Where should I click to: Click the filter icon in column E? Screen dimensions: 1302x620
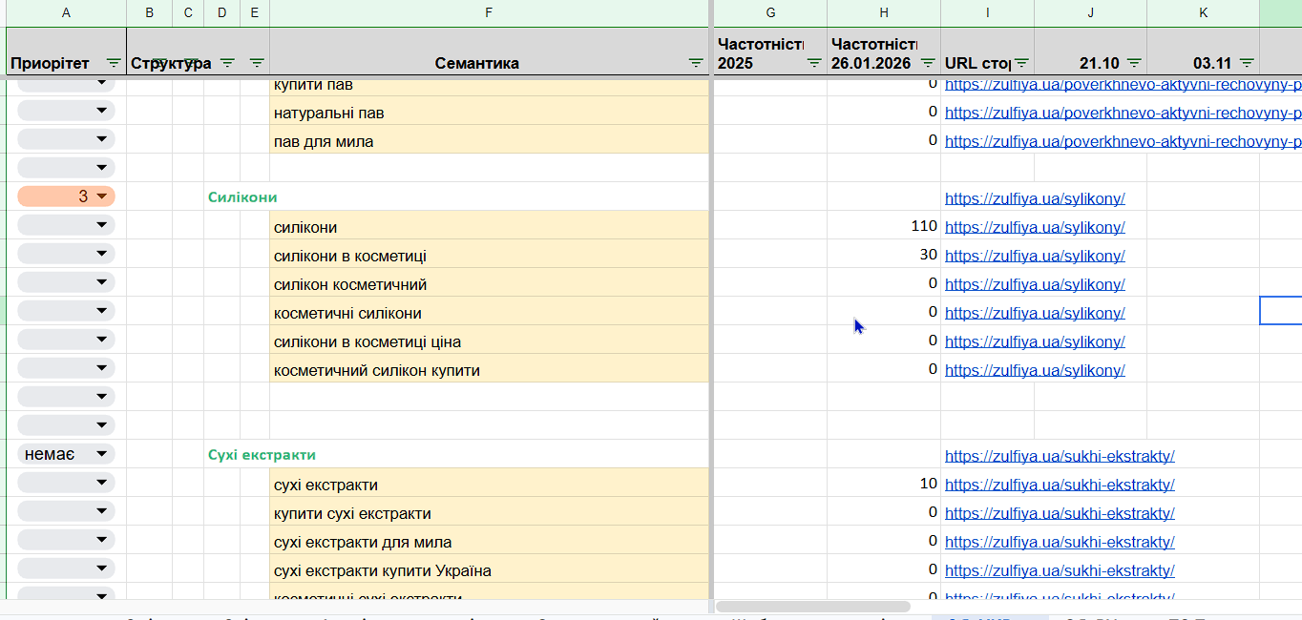coord(257,63)
